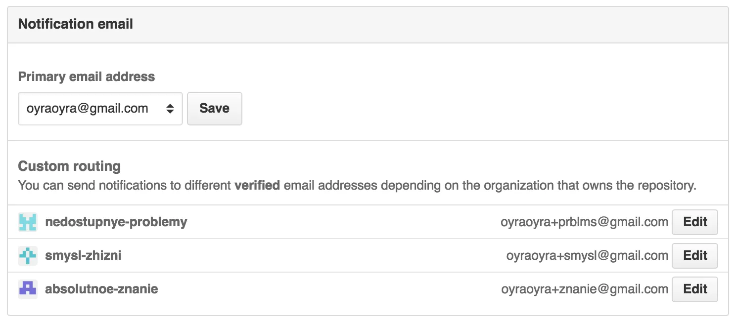Viewport: 737px width, 321px height.
Task: Edit routing for absolutnoe-znanie
Action: [x=694, y=289]
